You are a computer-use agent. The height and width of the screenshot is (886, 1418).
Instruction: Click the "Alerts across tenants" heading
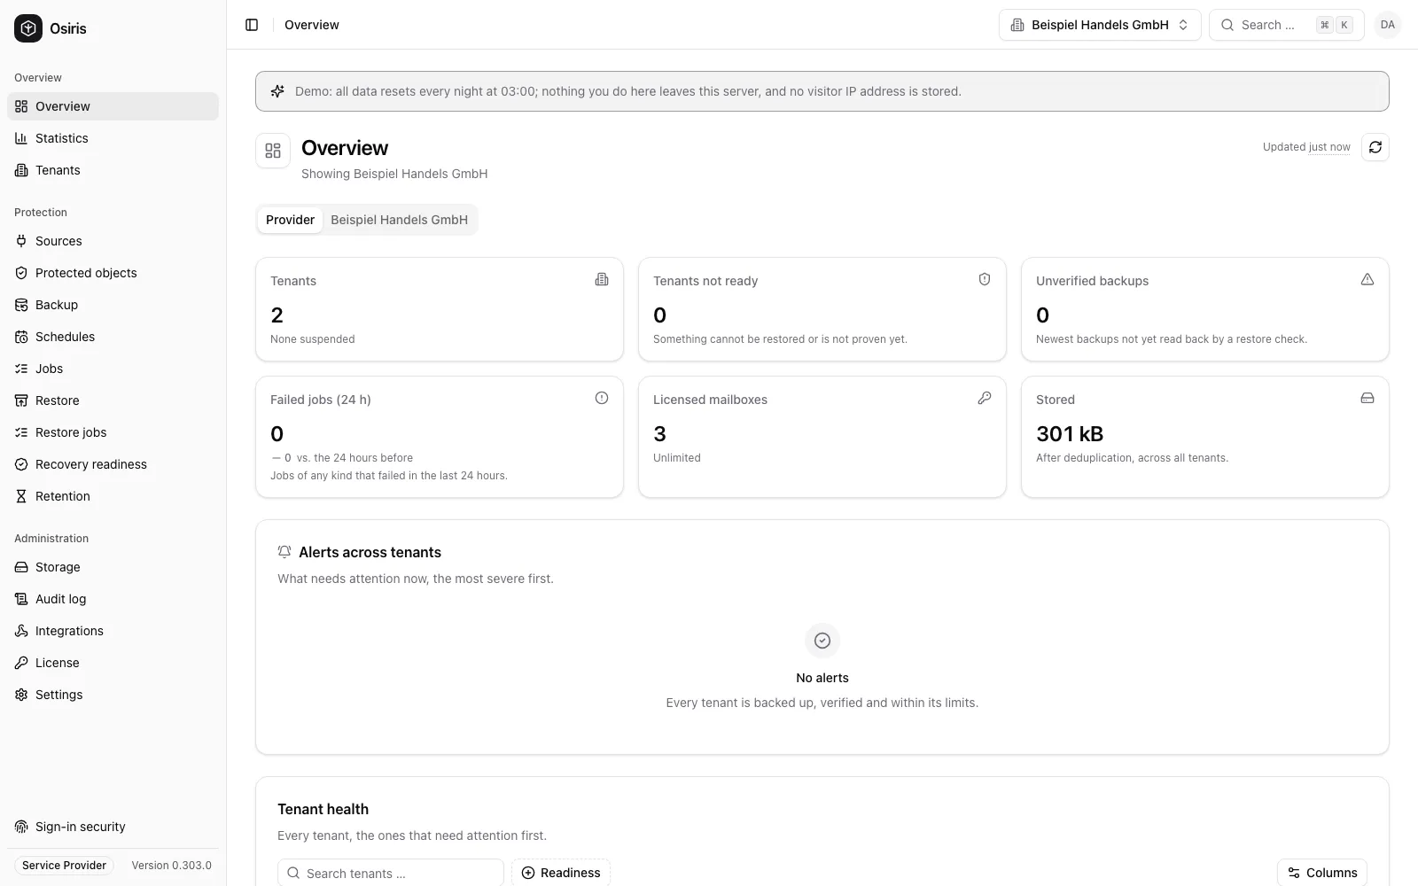click(x=370, y=552)
